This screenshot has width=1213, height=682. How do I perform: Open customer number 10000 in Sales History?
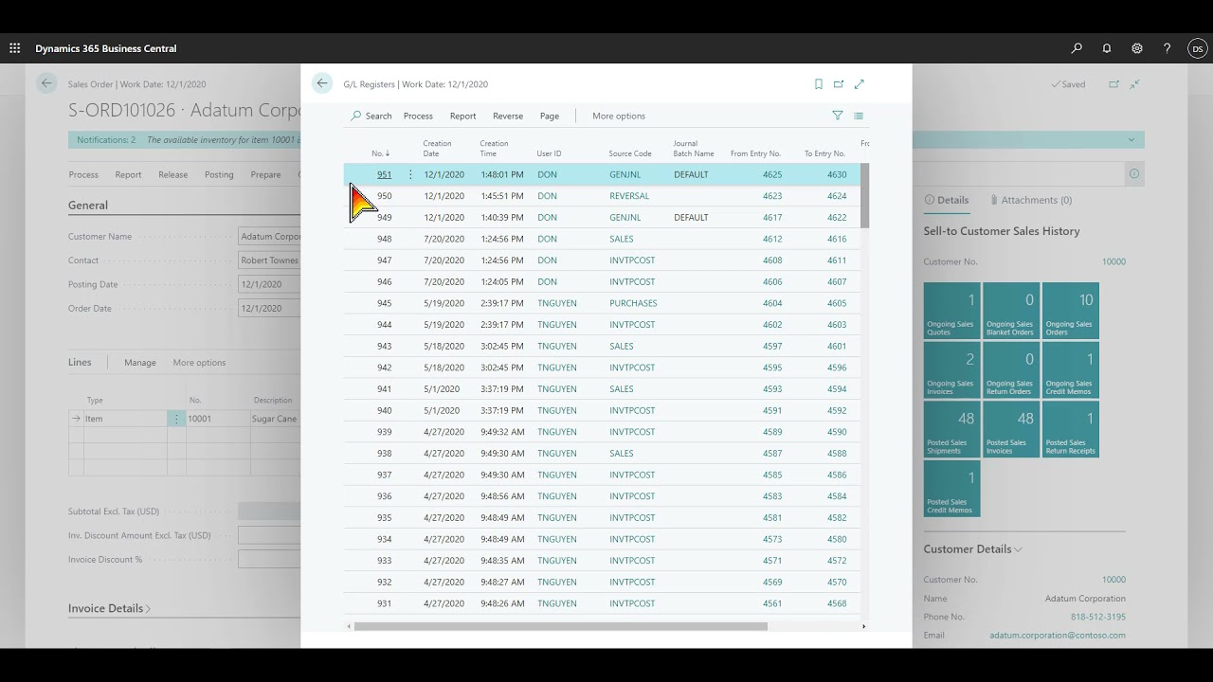coord(1113,261)
